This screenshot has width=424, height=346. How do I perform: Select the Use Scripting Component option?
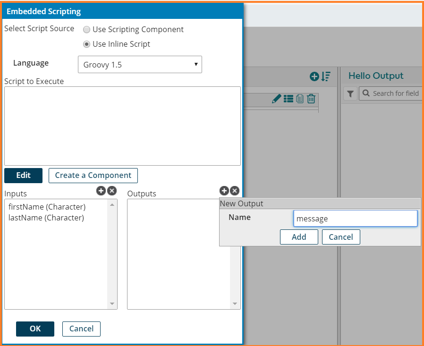tap(86, 30)
